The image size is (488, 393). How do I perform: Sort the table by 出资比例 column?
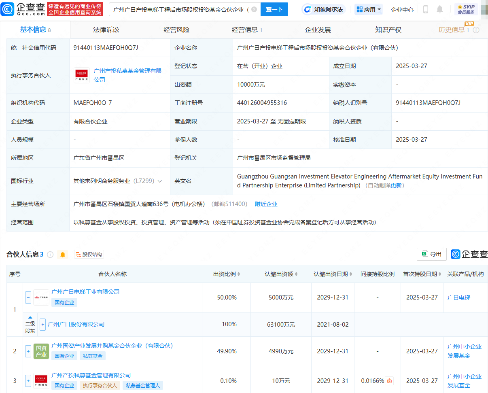tap(227, 274)
